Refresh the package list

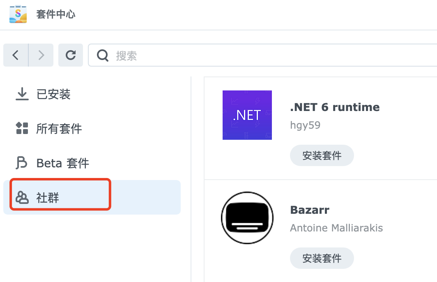pos(71,55)
